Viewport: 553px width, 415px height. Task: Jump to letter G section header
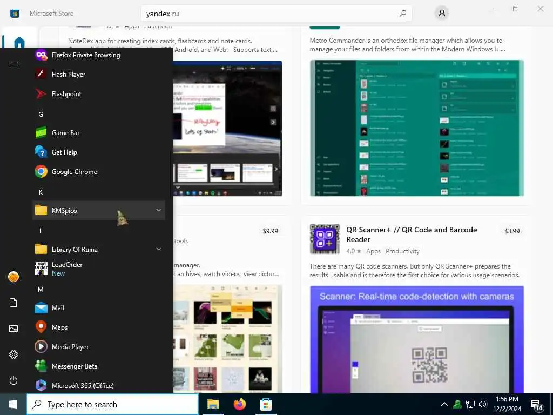pos(41,115)
